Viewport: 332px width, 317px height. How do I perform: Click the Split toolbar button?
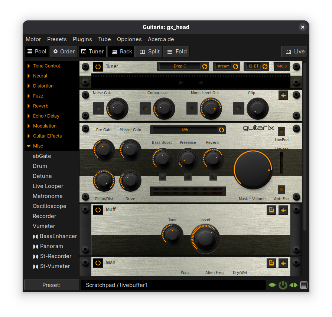click(x=149, y=52)
